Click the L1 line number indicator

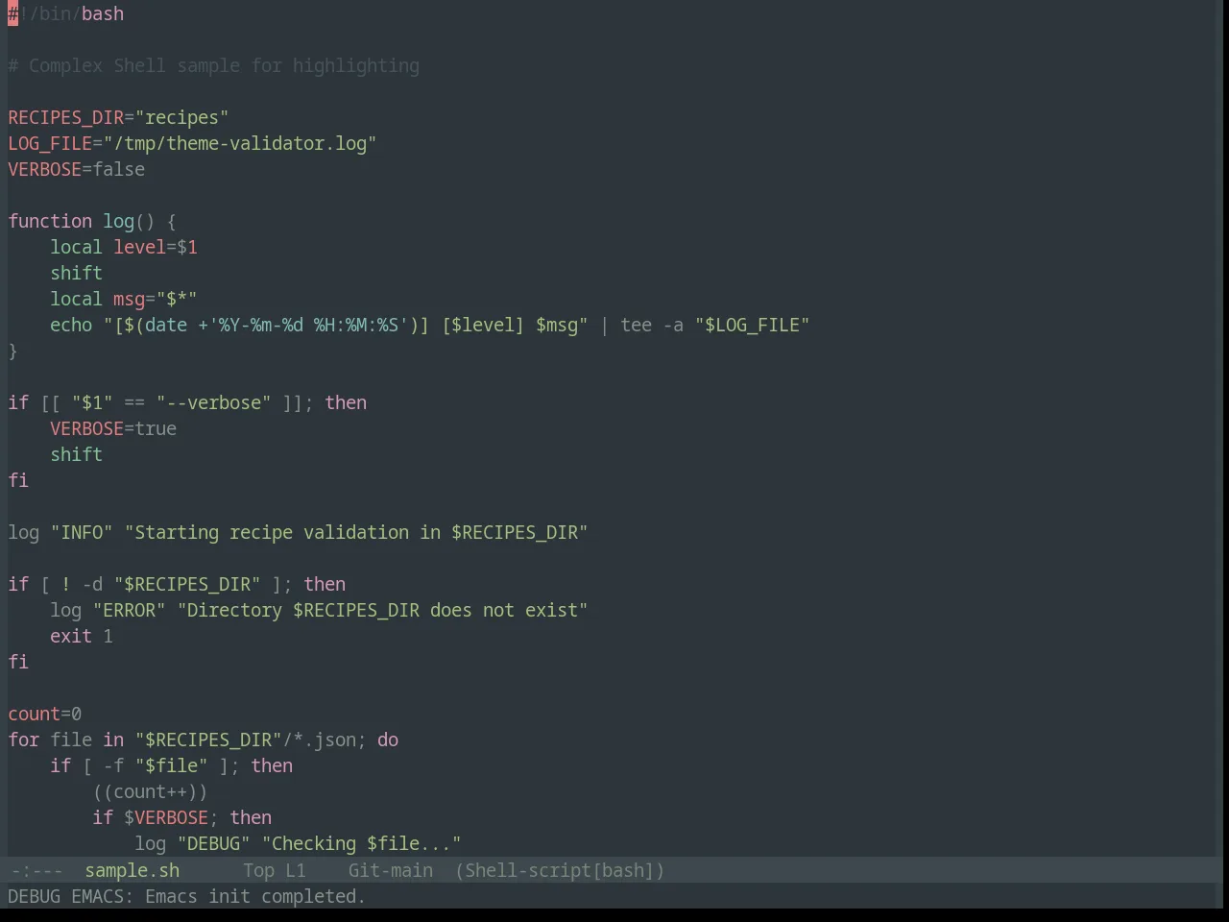point(295,870)
